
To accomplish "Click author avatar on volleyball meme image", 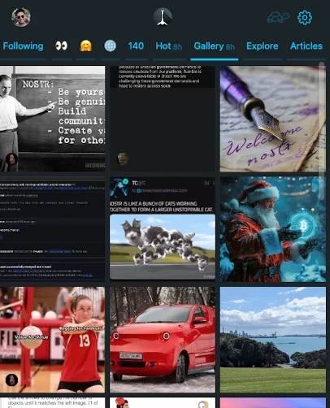I will coord(11,380).
